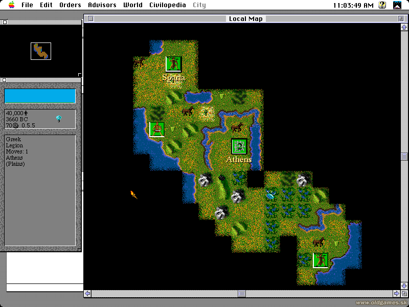Image resolution: width=409 pixels, height=307 pixels.
Task: Select the Sparta city unit
Action: coord(174,64)
